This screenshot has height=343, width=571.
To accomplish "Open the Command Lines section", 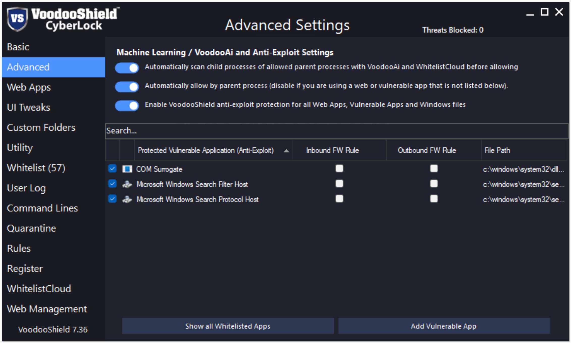I will (42, 208).
